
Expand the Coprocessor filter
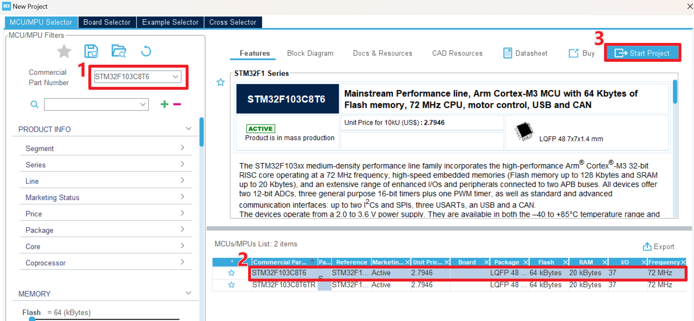click(182, 262)
